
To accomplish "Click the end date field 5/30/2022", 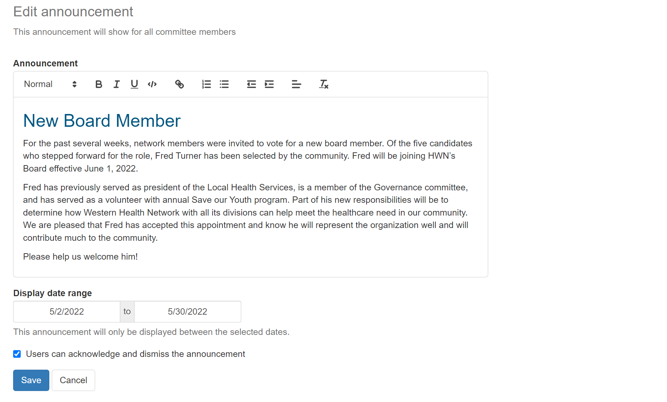I will pos(188,311).
